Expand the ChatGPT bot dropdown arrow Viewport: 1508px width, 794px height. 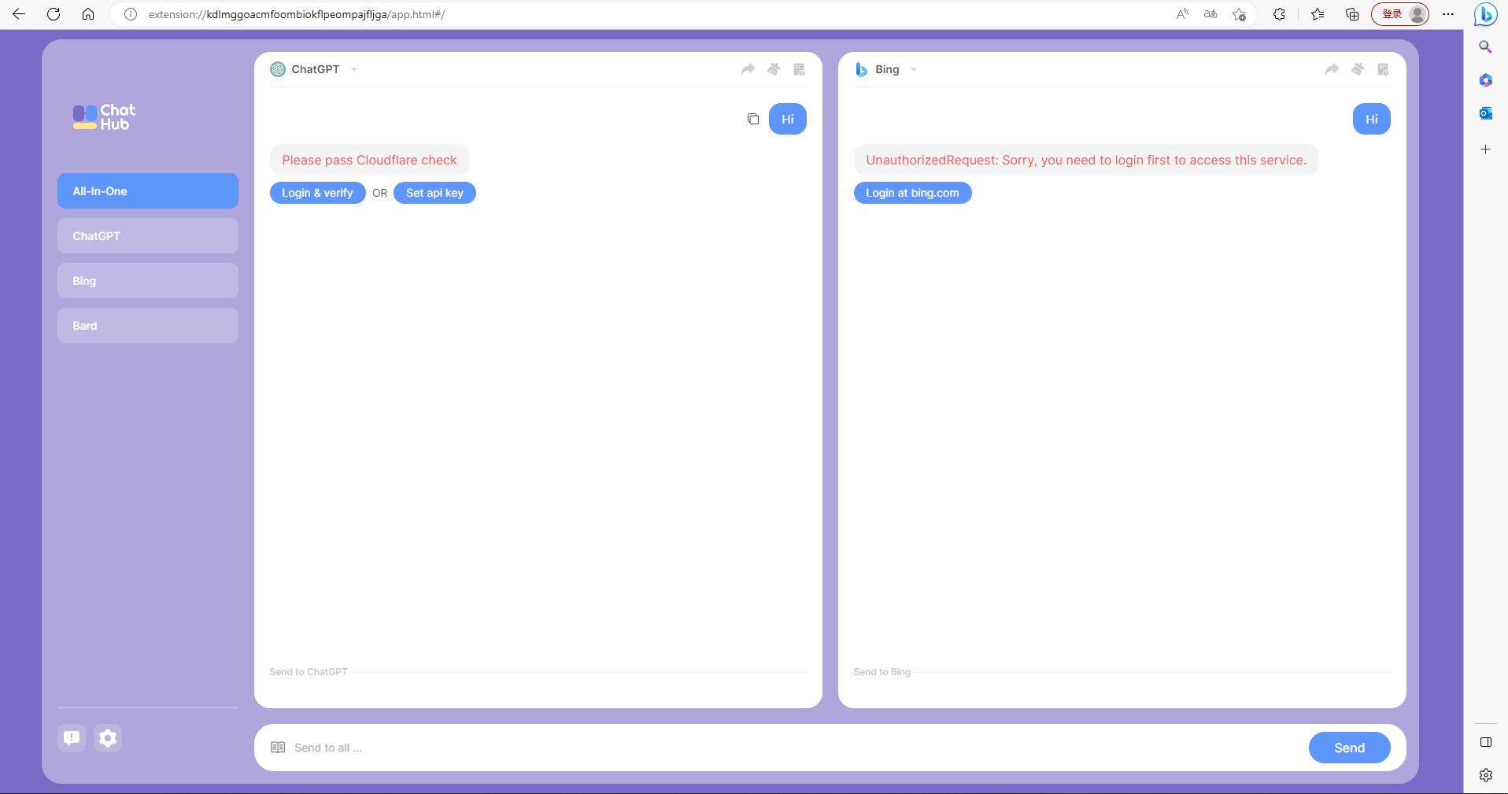point(354,69)
